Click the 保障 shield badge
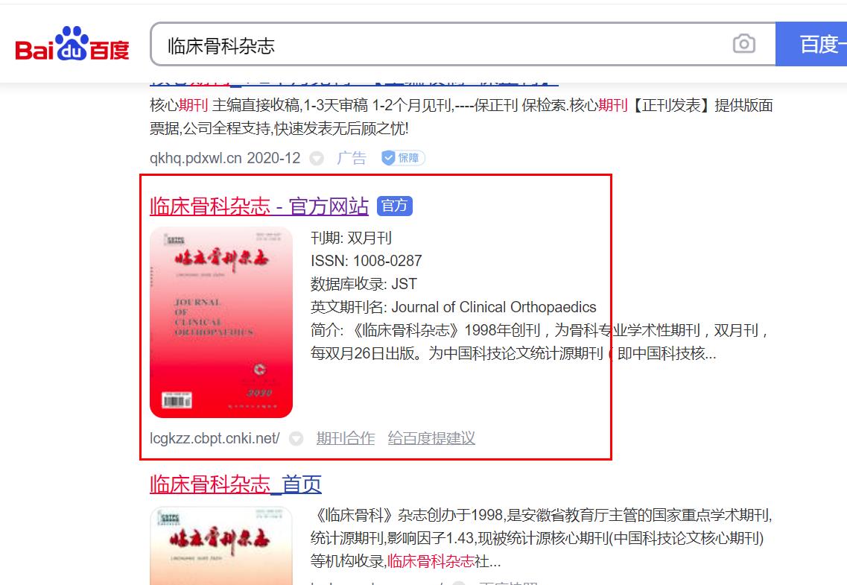847x585 pixels. click(403, 158)
